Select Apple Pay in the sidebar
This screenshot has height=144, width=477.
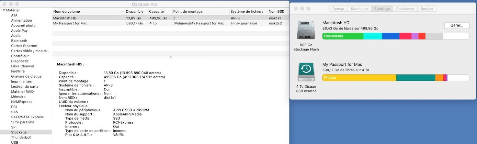[x=19, y=31]
